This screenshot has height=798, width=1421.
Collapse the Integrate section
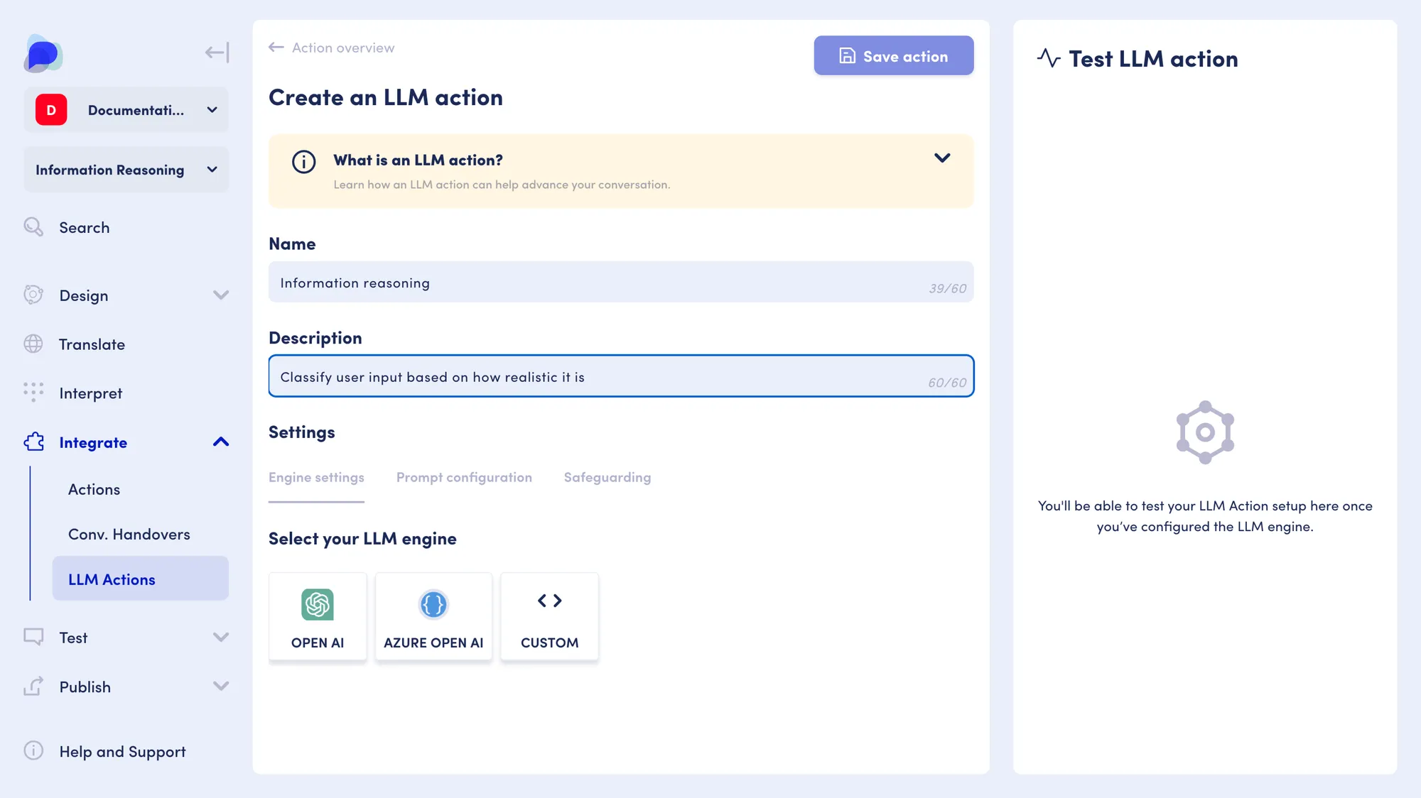(x=221, y=442)
